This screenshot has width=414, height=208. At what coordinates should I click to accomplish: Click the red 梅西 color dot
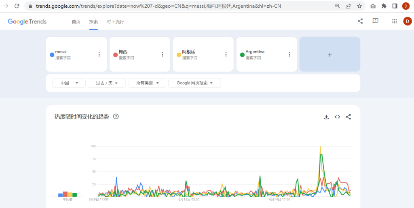tap(115, 55)
